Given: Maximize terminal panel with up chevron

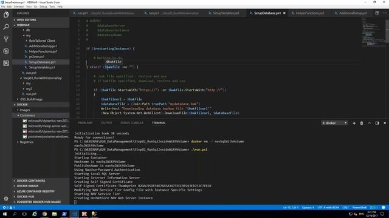Looking at the screenshot, I should click(x=370, y=123).
